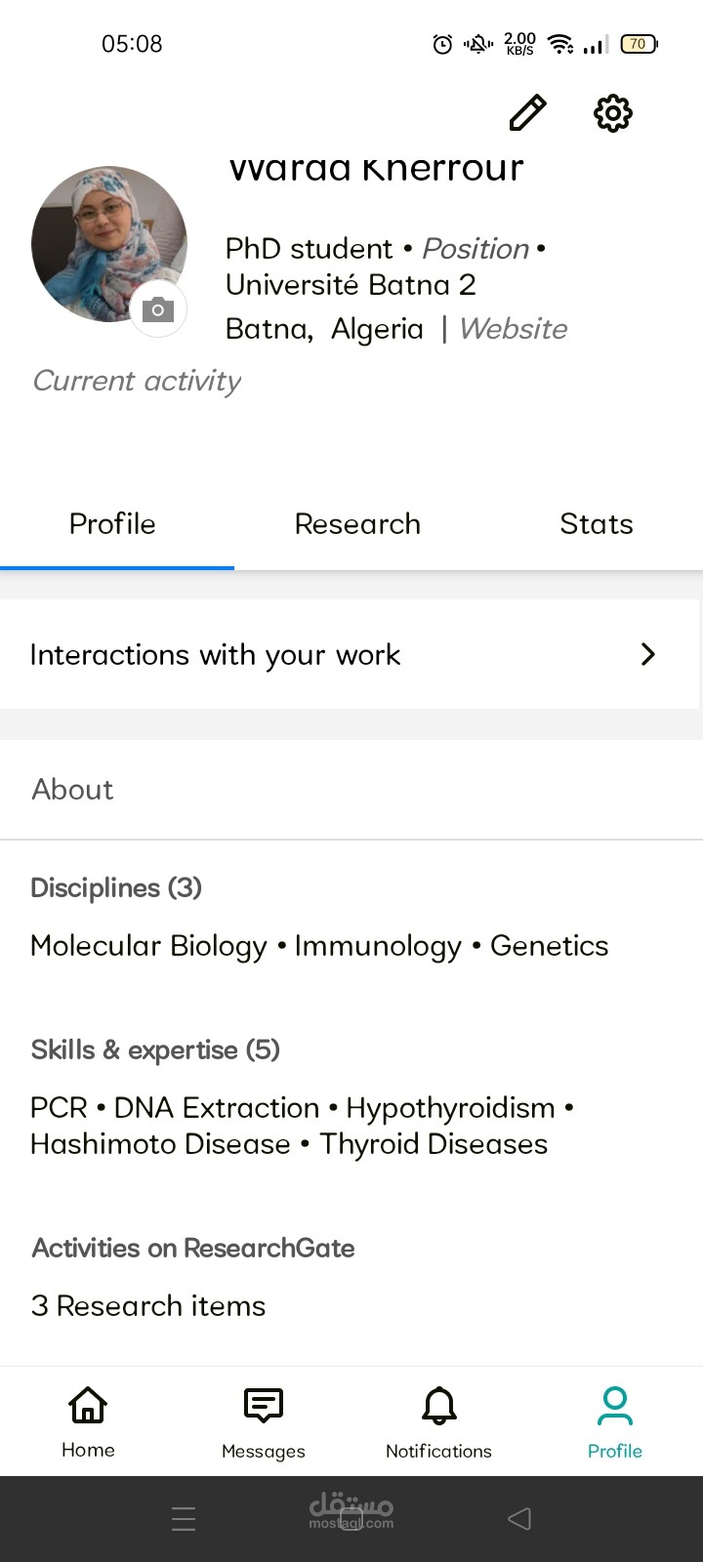Tap the Disciplines (3) heading
703x1562 pixels.
(x=116, y=888)
